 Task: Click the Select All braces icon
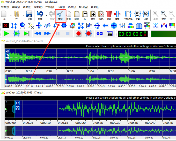pyautogui.click(x=128, y=15)
